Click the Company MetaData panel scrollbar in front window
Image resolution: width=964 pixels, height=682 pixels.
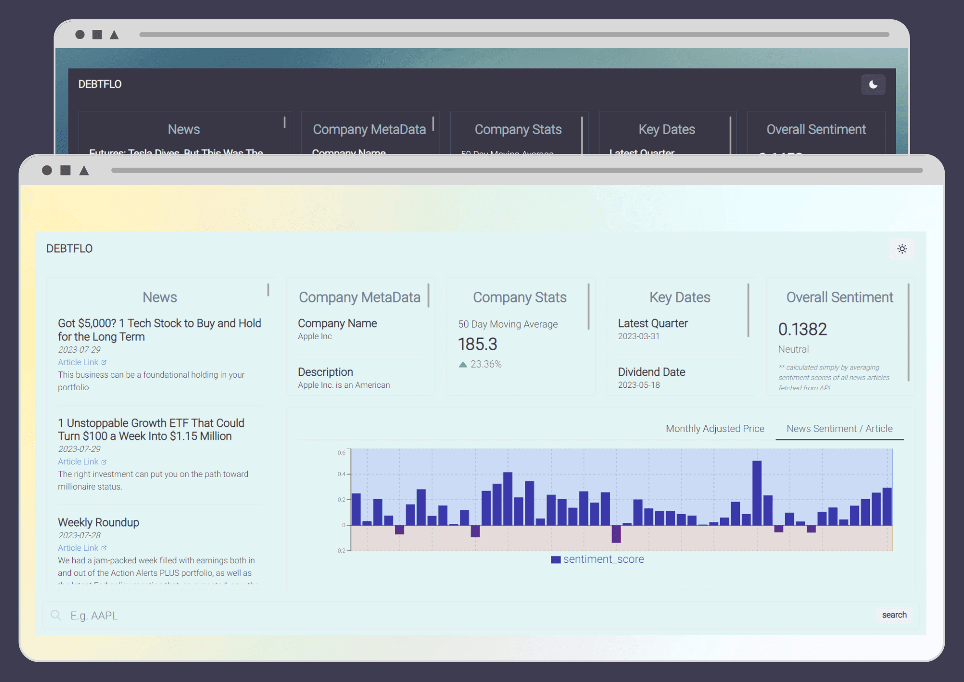pos(428,295)
